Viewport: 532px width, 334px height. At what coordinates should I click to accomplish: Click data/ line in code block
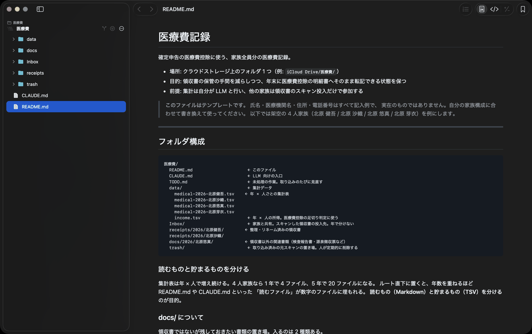[x=176, y=188]
